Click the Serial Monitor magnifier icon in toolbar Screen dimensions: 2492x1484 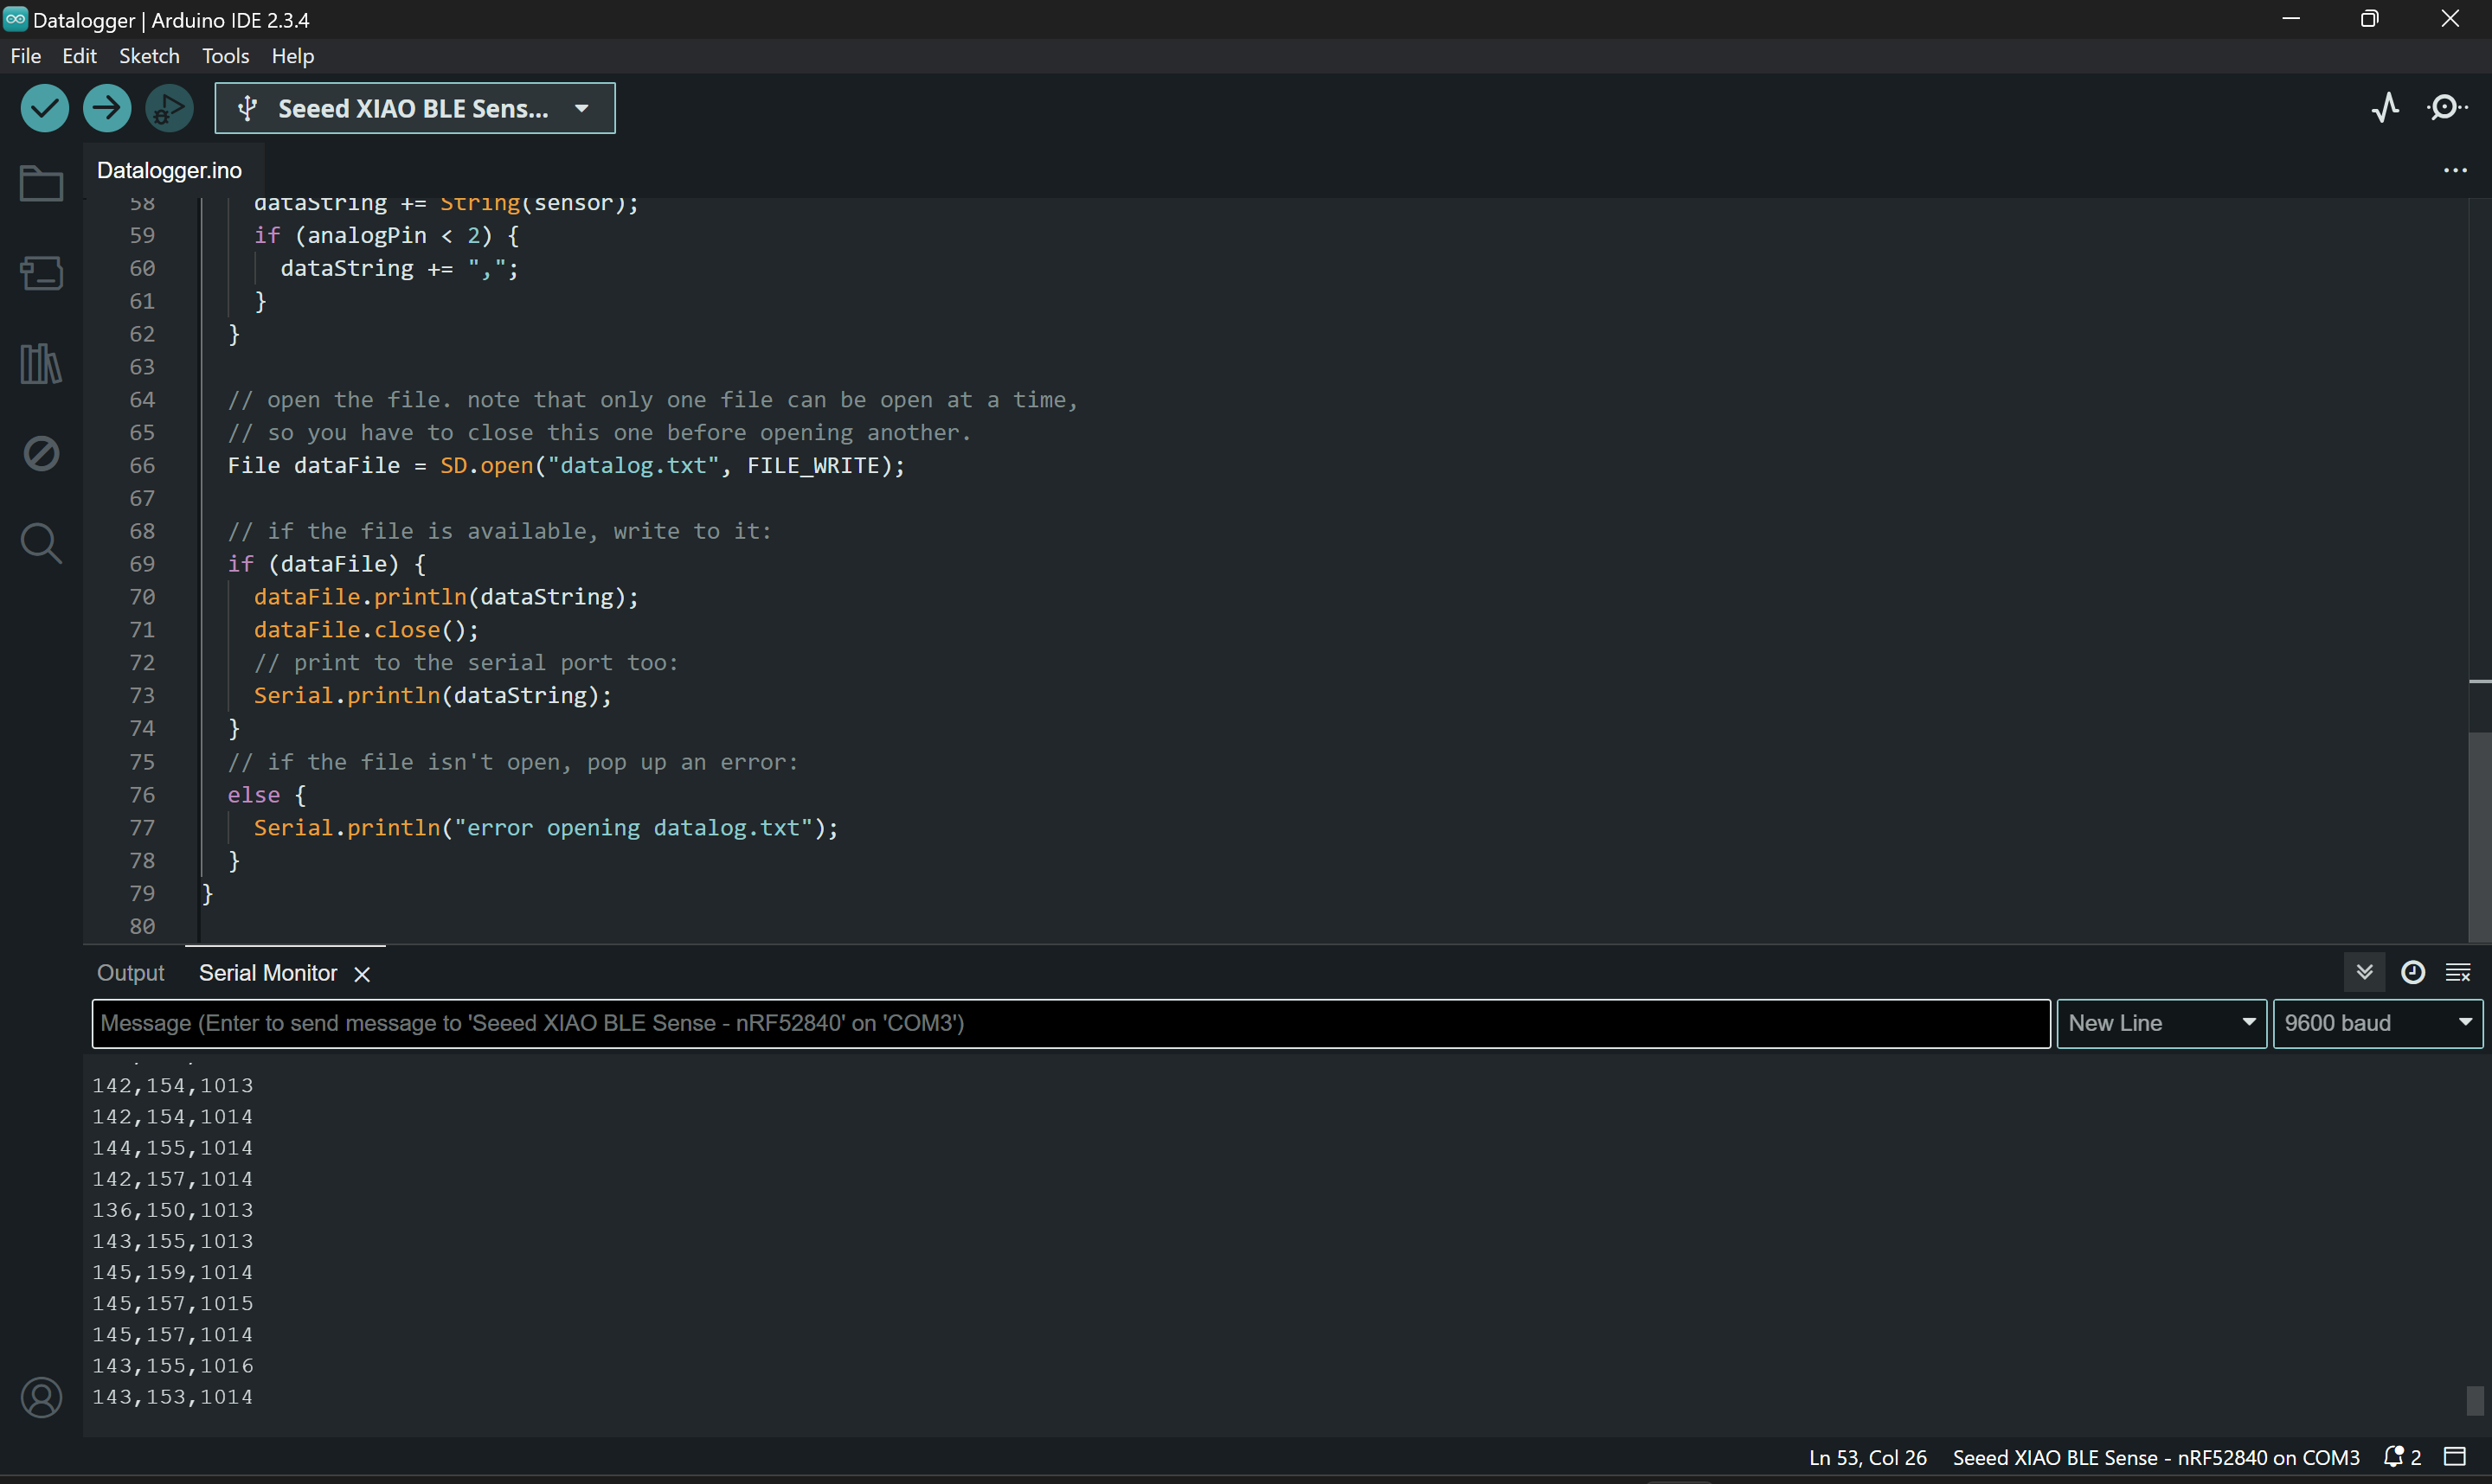point(2447,107)
